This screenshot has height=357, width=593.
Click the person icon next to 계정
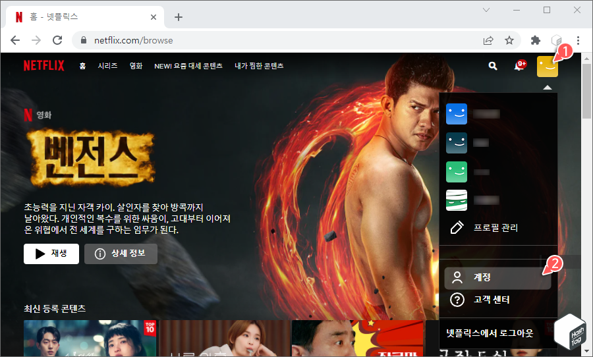[457, 277]
